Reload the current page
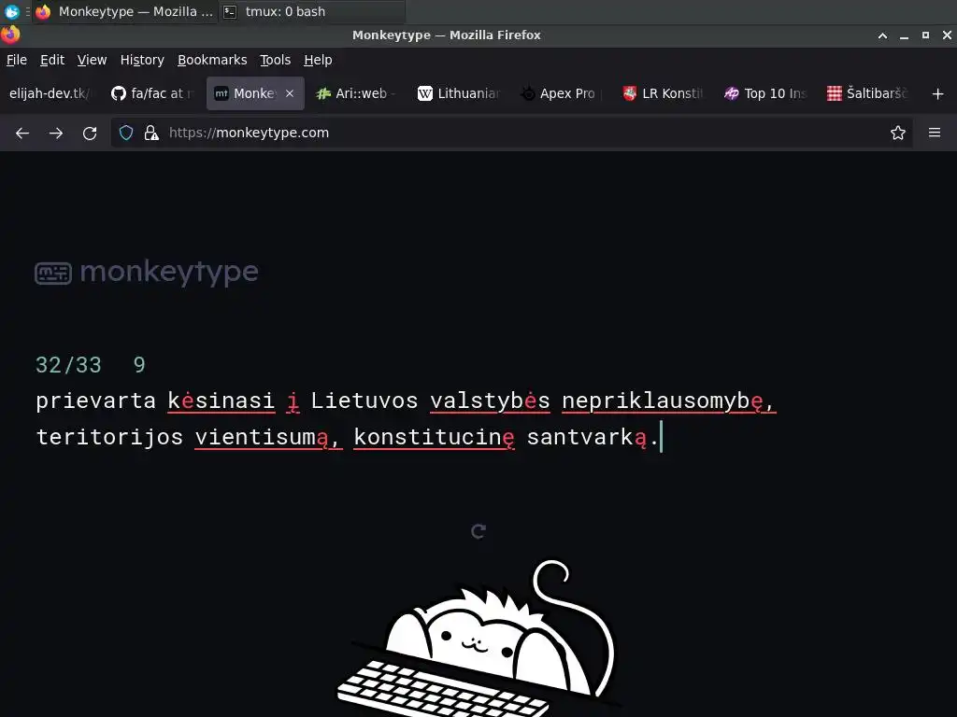957x717 pixels. (90, 133)
